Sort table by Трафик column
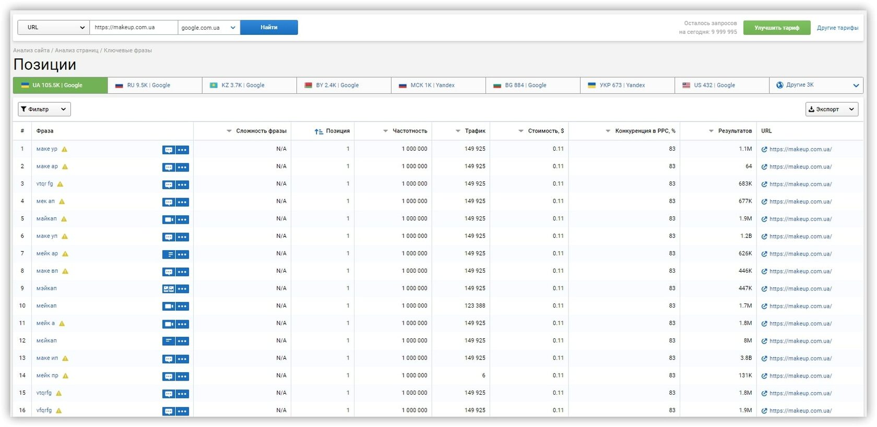Image resolution: width=877 pixels, height=427 pixels. (x=470, y=131)
